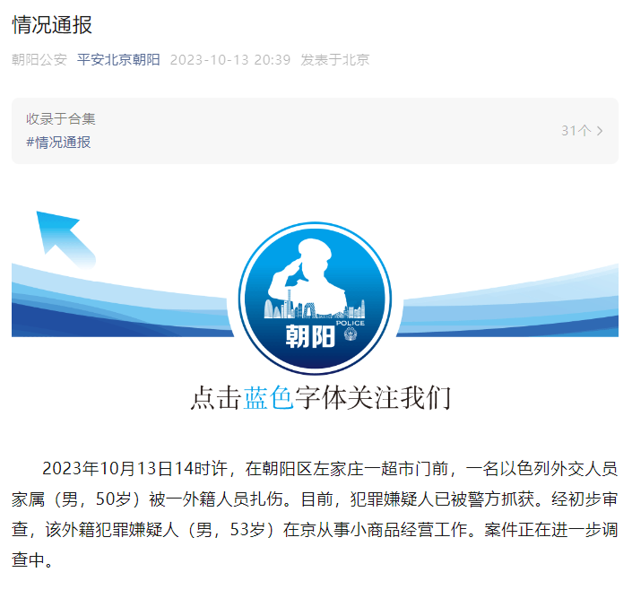This screenshot has width=632, height=607.
Task: Click the article paragraph starting with 2023年10月13日
Action: click(x=315, y=516)
